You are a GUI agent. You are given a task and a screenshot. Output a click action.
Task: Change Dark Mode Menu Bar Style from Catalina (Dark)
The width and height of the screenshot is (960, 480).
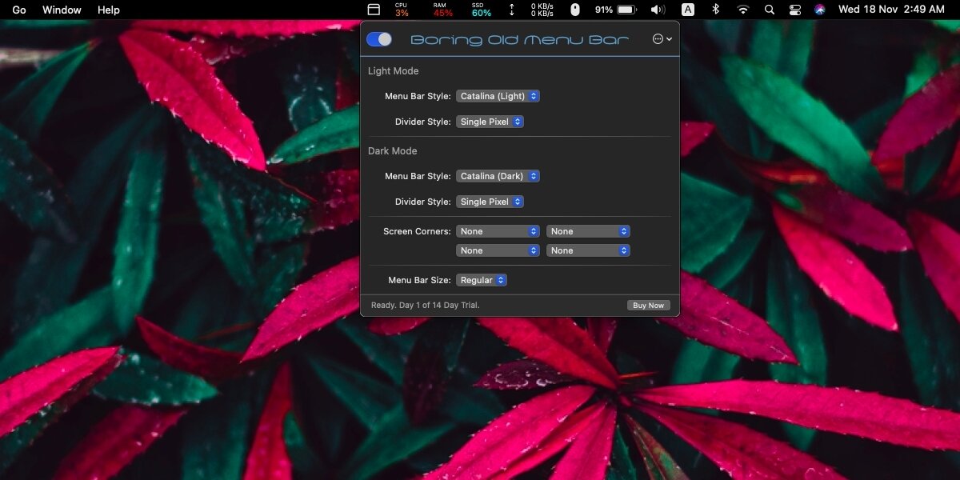coord(498,176)
